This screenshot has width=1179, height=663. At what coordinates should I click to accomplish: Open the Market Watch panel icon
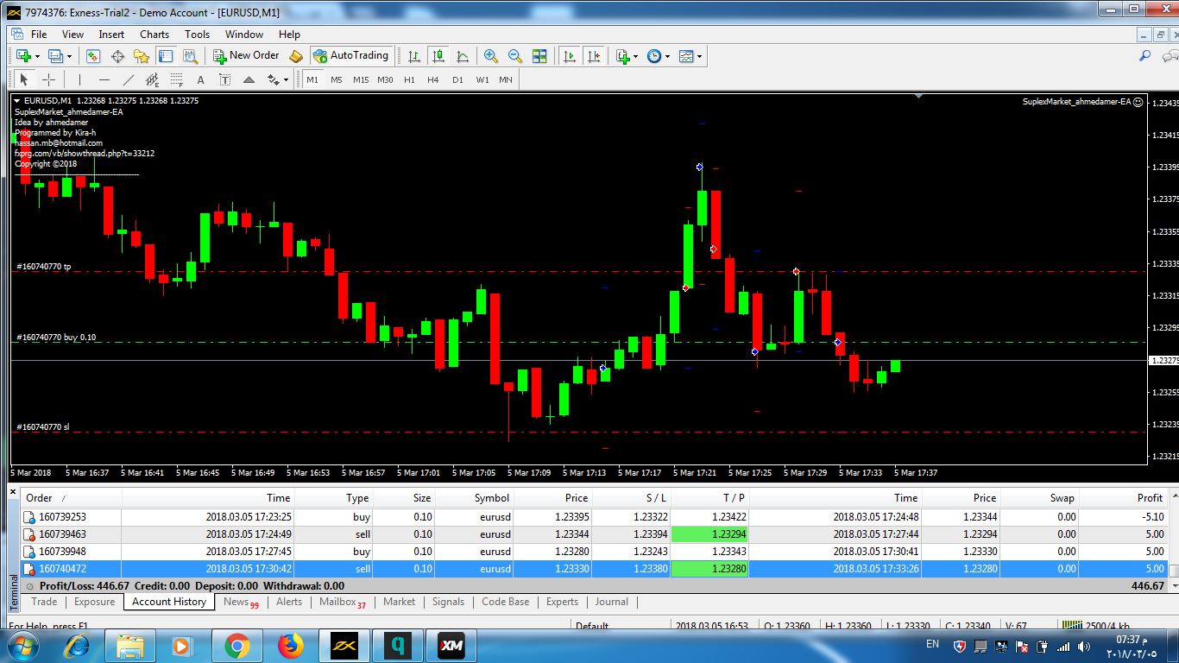click(93, 56)
